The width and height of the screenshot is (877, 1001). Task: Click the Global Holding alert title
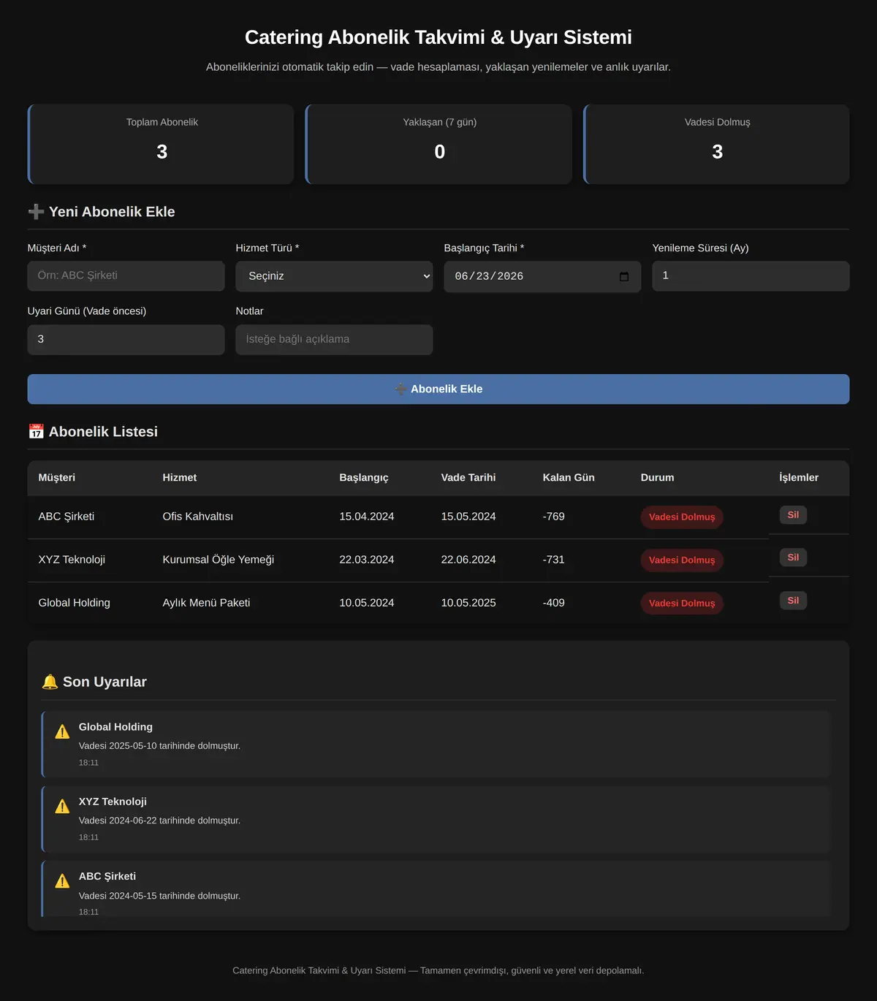click(x=115, y=727)
